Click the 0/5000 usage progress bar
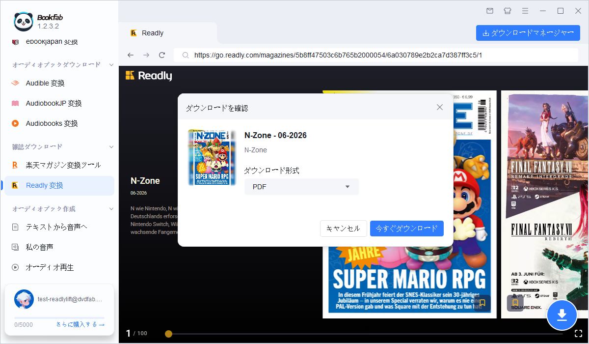 coord(59,317)
